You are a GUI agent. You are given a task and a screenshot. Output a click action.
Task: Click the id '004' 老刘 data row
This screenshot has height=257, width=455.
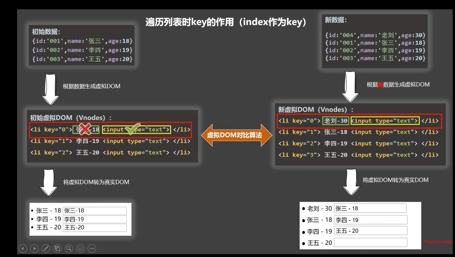pyautogui.click(x=375, y=35)
